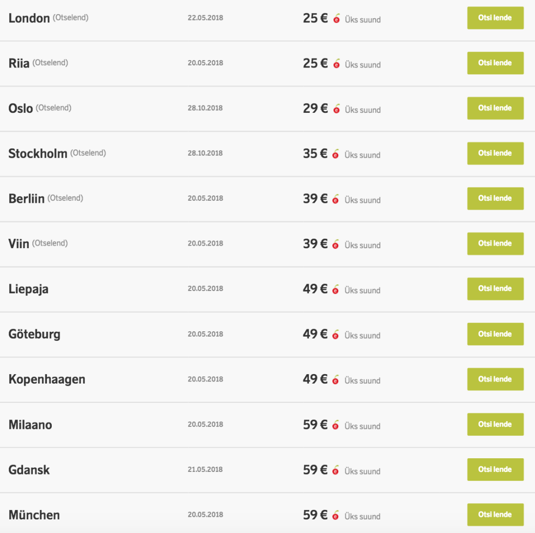Click the cherry icon in the Oslo row
Image resolution: width=535 pixels, height=533 pixels.
tap(336, 109)
